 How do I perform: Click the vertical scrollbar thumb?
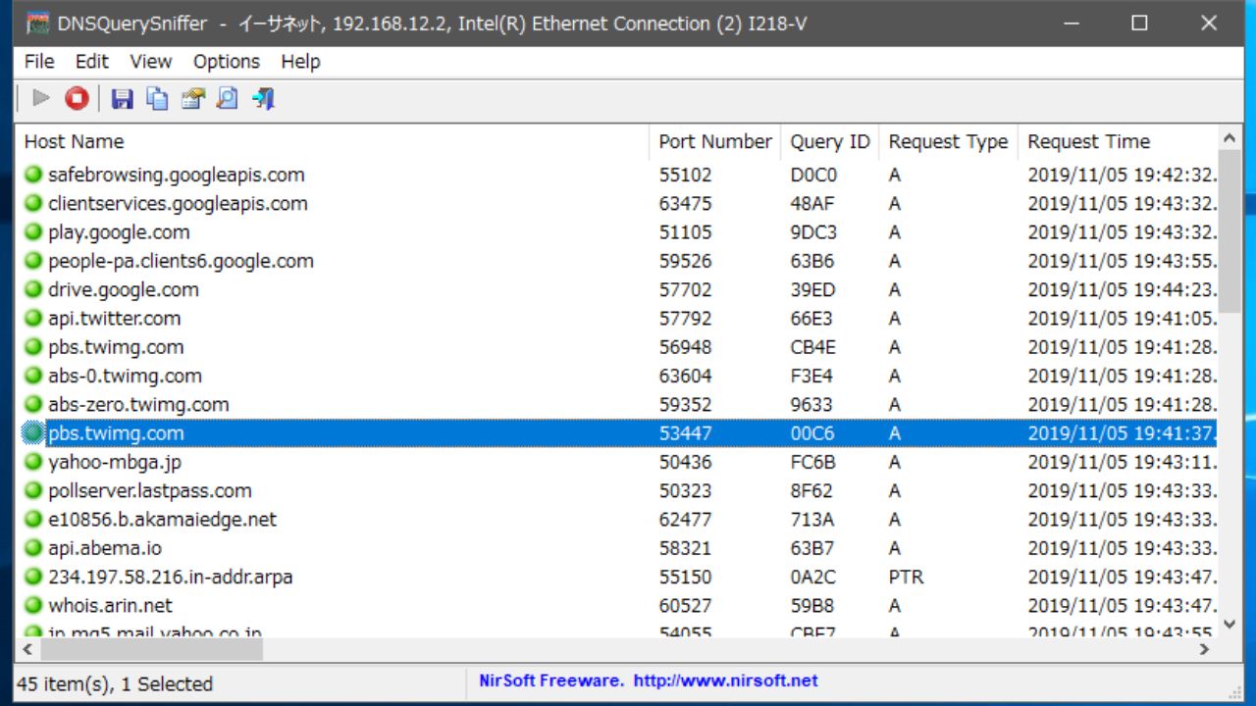pyautogui.click(x=1230, y=232)
